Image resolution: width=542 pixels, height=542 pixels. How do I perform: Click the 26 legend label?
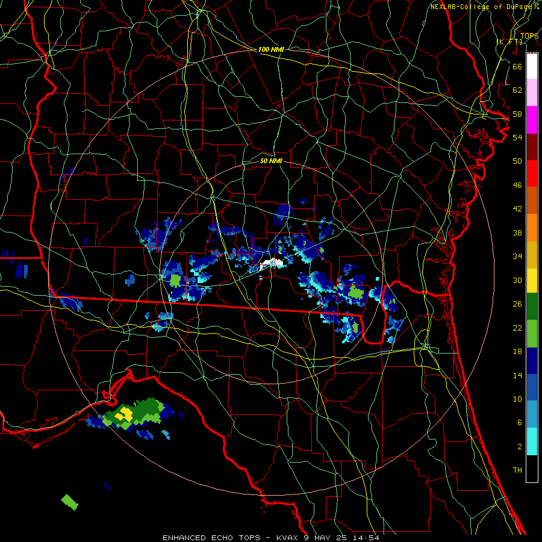(x=517, y=304)
